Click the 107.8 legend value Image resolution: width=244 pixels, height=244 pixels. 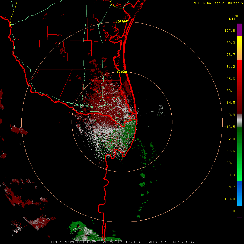pos(230,30)
